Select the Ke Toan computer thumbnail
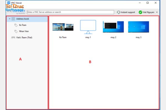This screenshot has height=110, width=166. 63,27
